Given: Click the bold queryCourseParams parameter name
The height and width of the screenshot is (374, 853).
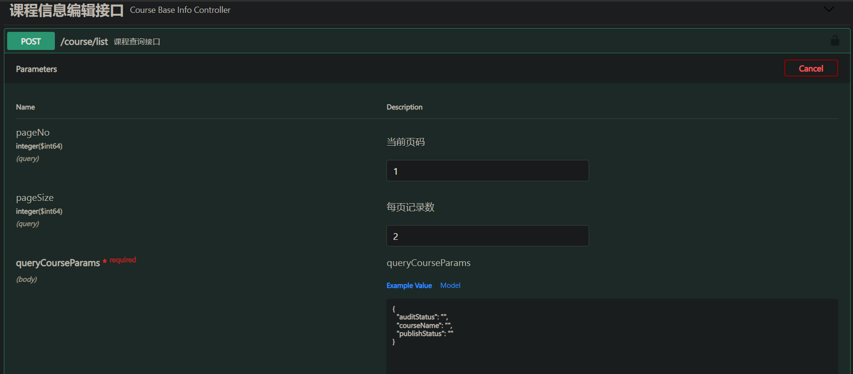Looking at the screenshot, I should tap(58, 263).
